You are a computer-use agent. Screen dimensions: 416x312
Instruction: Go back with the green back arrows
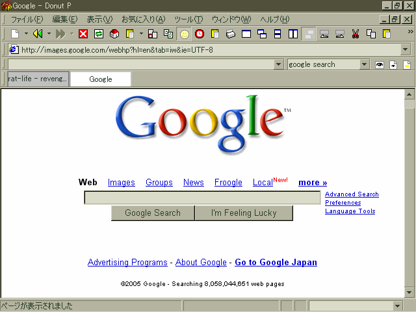click(x=38, y=34)
